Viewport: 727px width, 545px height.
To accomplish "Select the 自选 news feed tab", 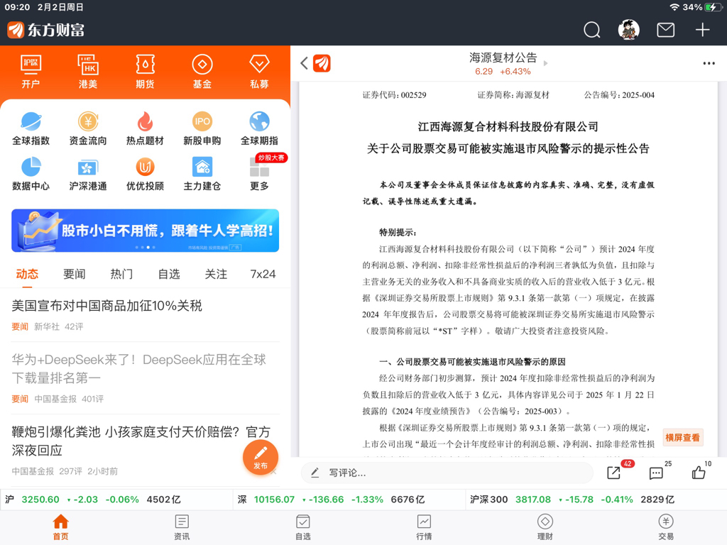I will 169,274.
